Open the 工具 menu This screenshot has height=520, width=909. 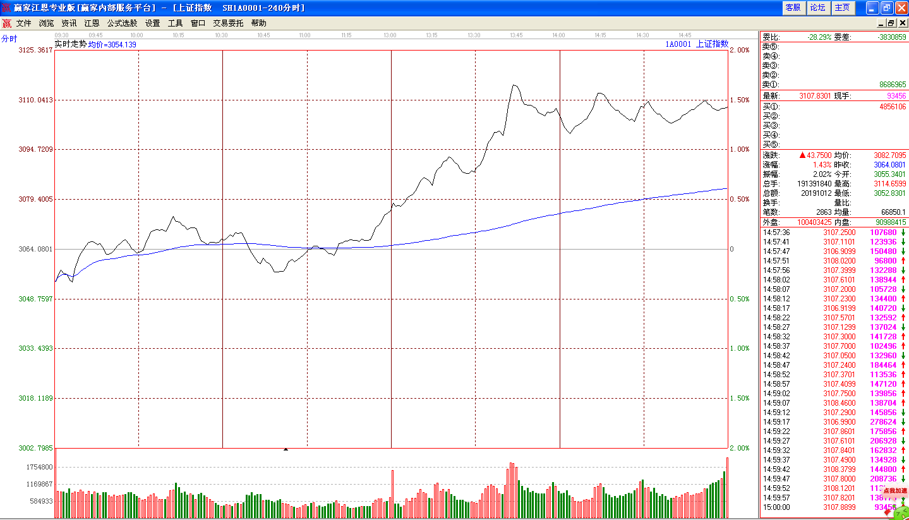tap(175, 23)
